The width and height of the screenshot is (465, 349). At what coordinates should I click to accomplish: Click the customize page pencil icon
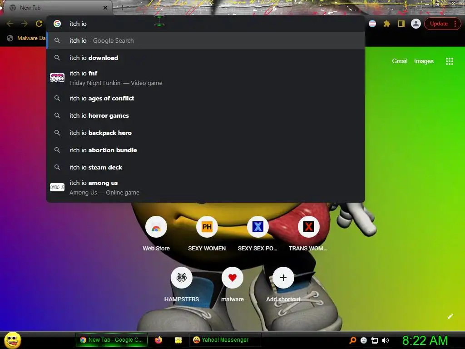[450, 316]
